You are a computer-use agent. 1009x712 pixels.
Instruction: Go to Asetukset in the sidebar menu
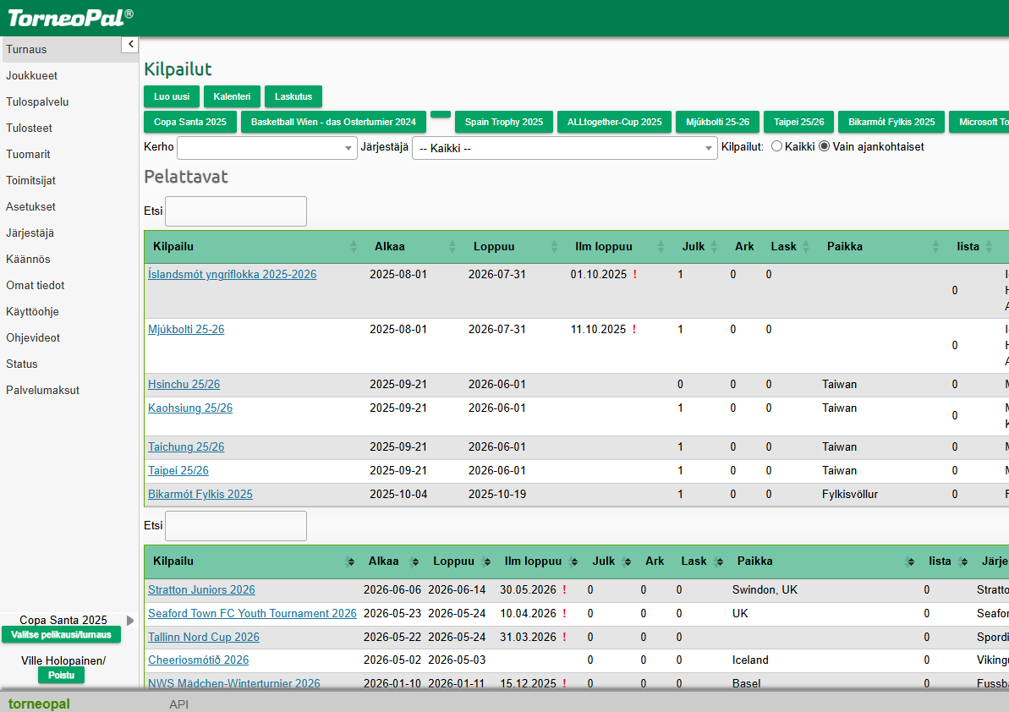31,206
